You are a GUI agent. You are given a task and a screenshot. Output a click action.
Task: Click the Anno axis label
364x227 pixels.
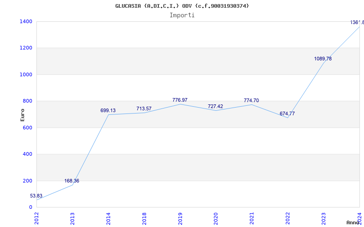point(353,222)
